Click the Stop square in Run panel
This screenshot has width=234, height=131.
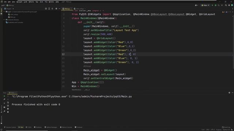pos(4,103)
